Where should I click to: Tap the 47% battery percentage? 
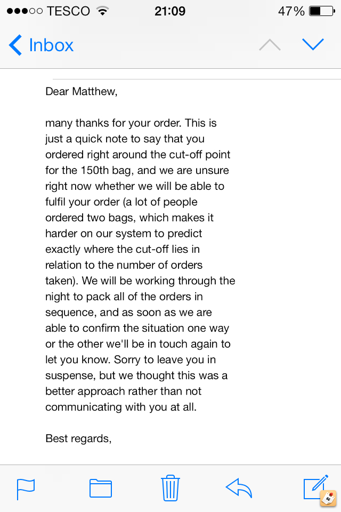(291, 11)
